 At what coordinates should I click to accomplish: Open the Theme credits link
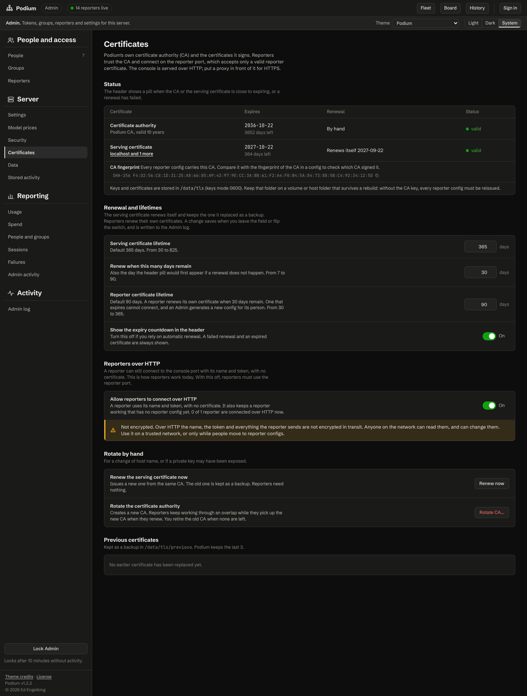coord(19,677)
